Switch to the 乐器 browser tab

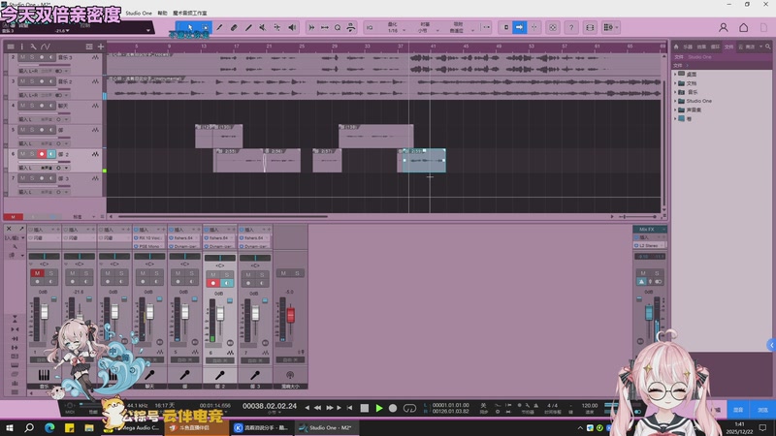tap(688, 47)
